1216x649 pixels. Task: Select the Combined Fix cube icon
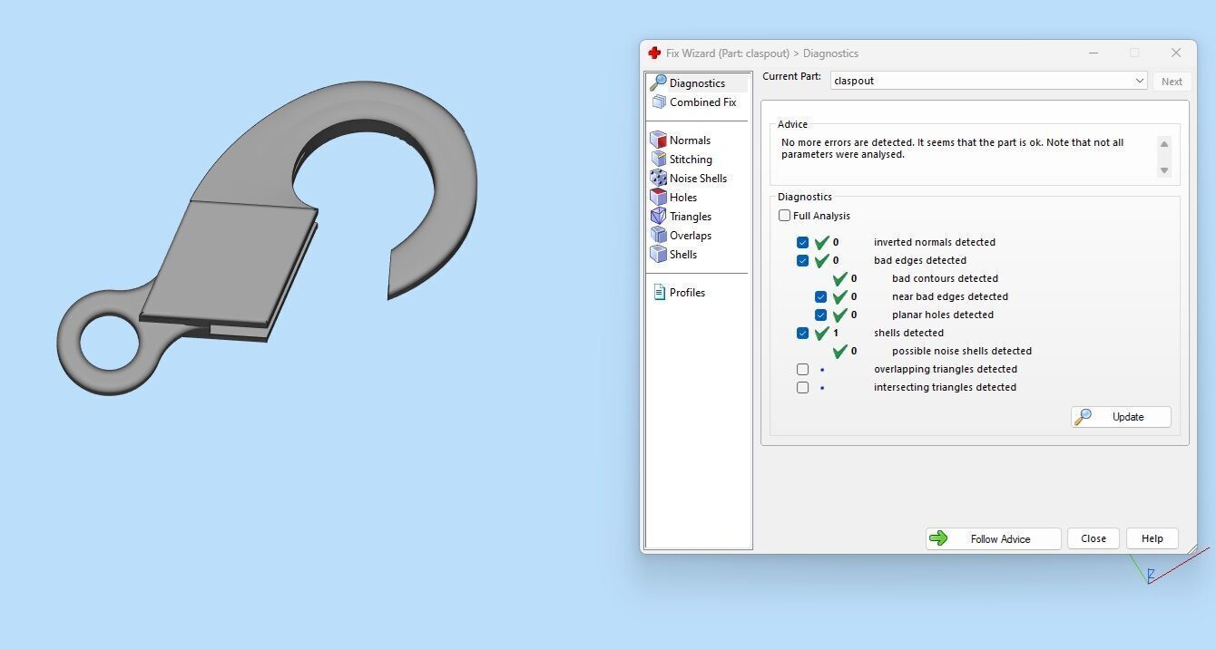click(x=658, y=102)
